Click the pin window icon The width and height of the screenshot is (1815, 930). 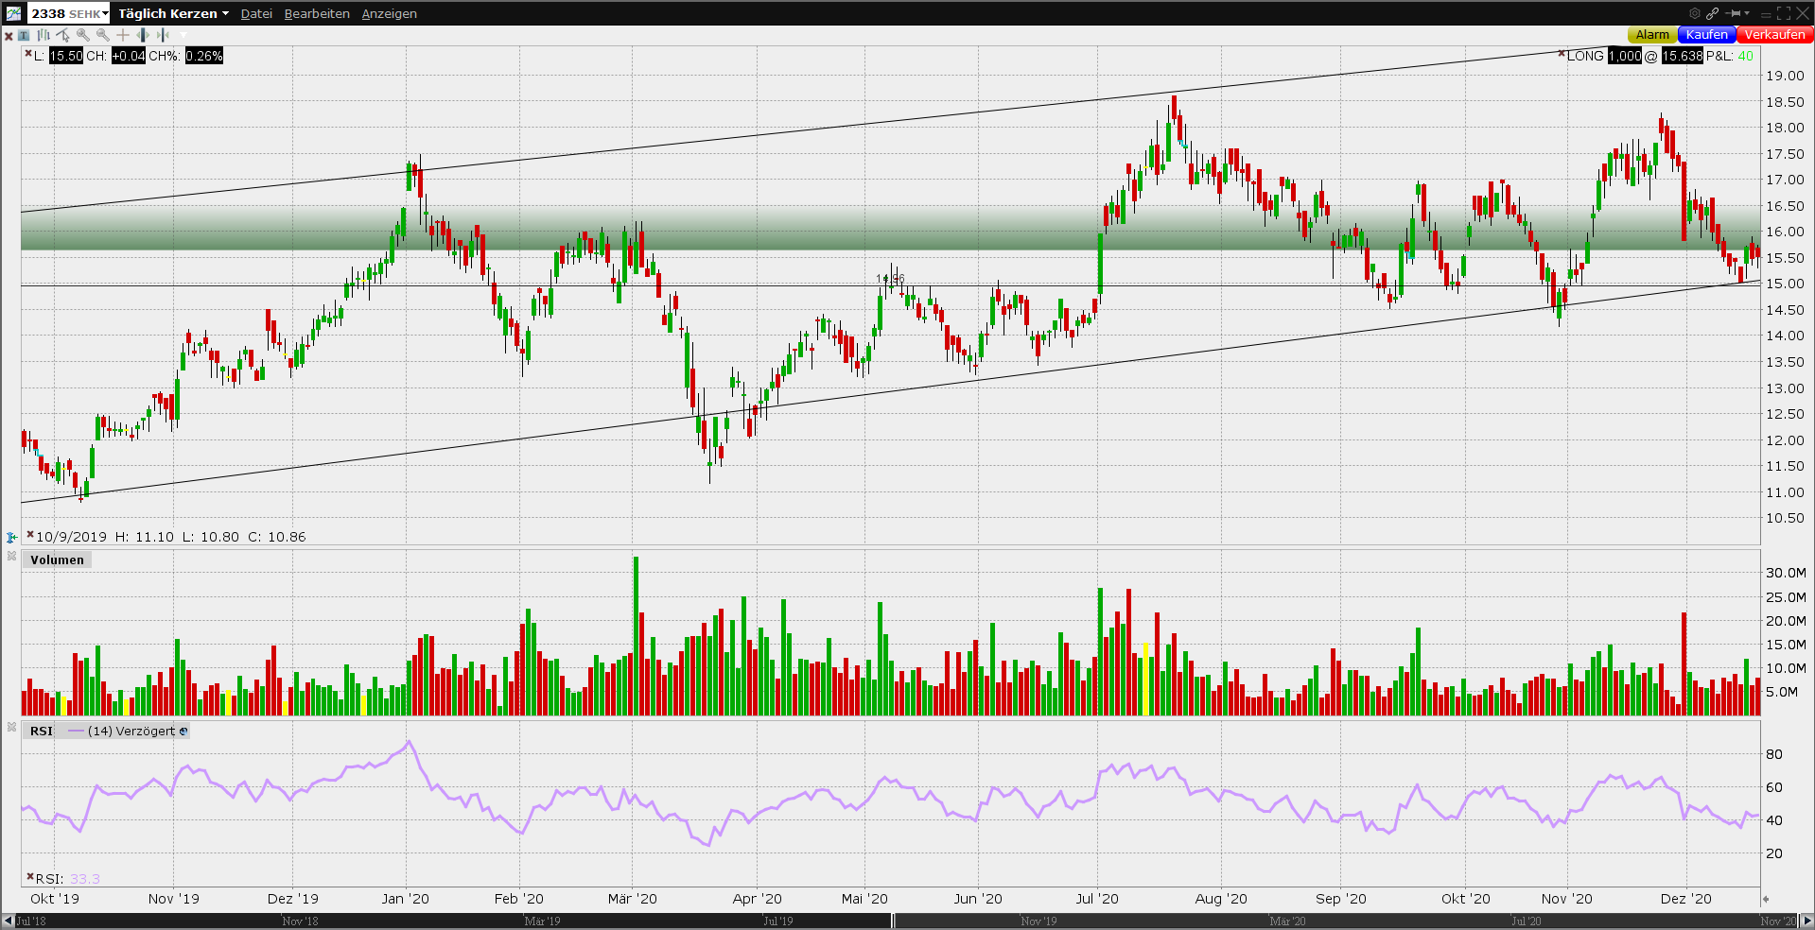[x=1734, y=13]
